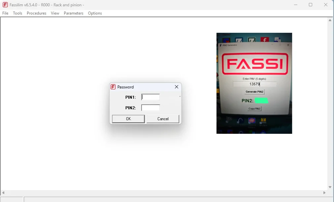The width and height of the screenshot is (334, 202).
Task: Open the File menu
Action: (x=5, y=13)
